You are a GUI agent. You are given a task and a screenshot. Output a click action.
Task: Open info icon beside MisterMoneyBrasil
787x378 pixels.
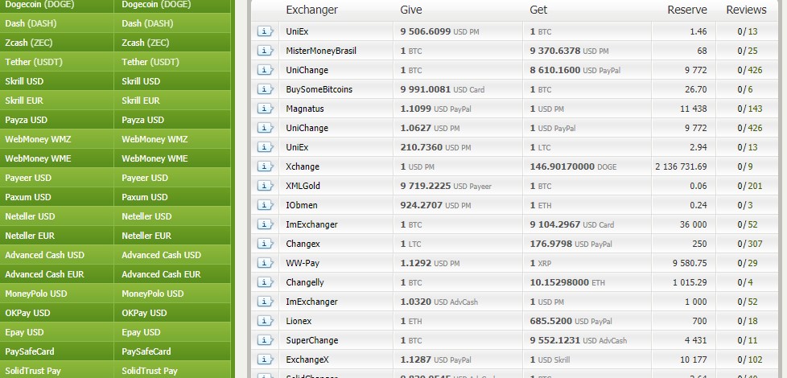[265, 51]
